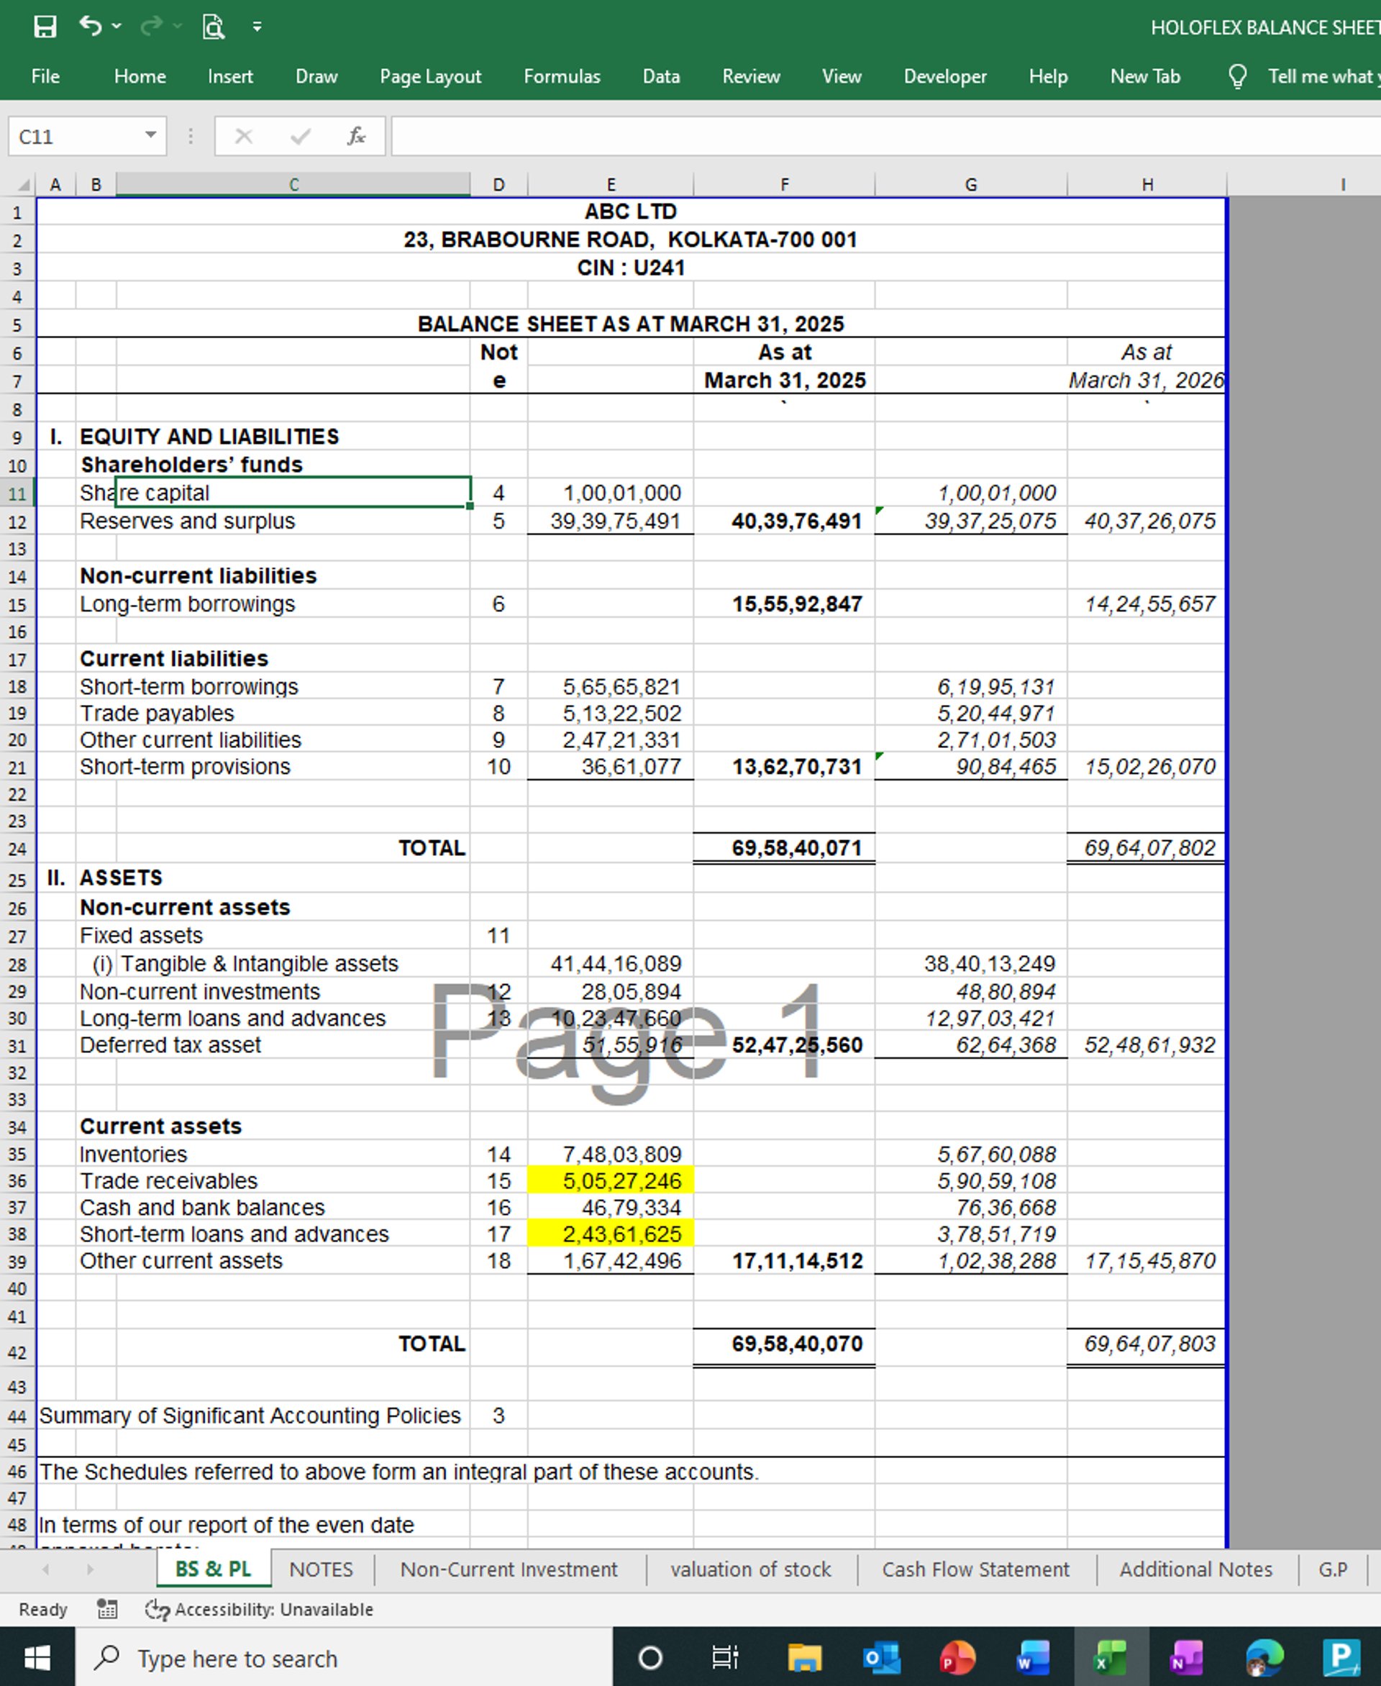Click the Undo arrow icon
The width and height of the screenshot is (1381, 1686).
pyautogui.click(x=90, y=27)
